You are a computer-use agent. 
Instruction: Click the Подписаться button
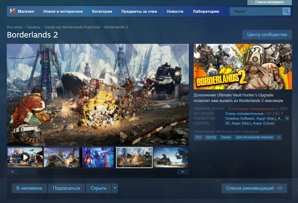point(66,188)
